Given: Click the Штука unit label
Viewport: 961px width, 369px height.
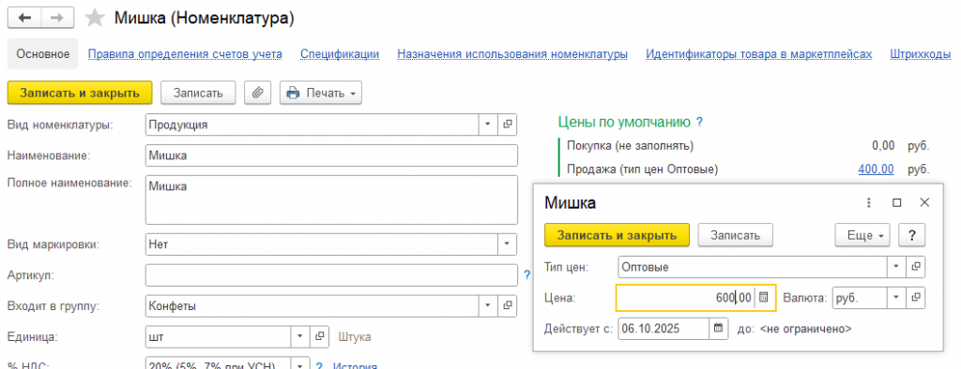Looking at the screenshot, I should click(354, 336).
